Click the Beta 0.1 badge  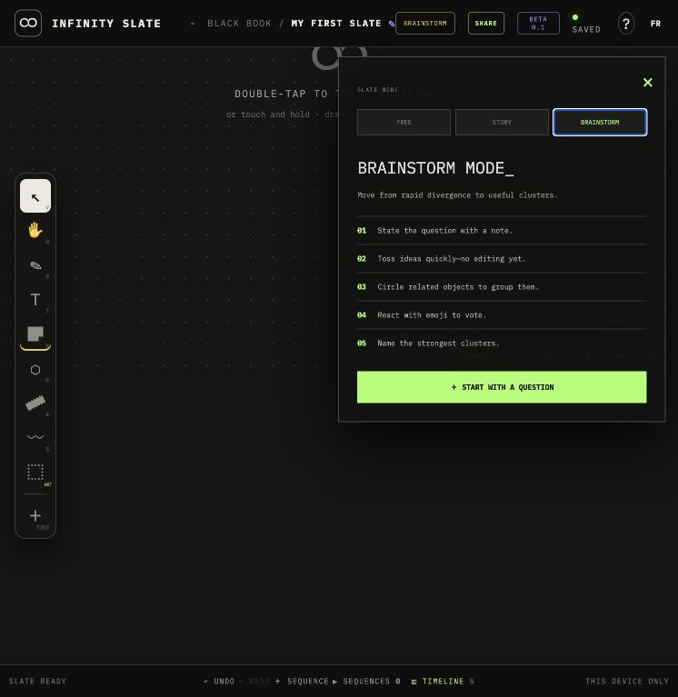pos(538,23)
